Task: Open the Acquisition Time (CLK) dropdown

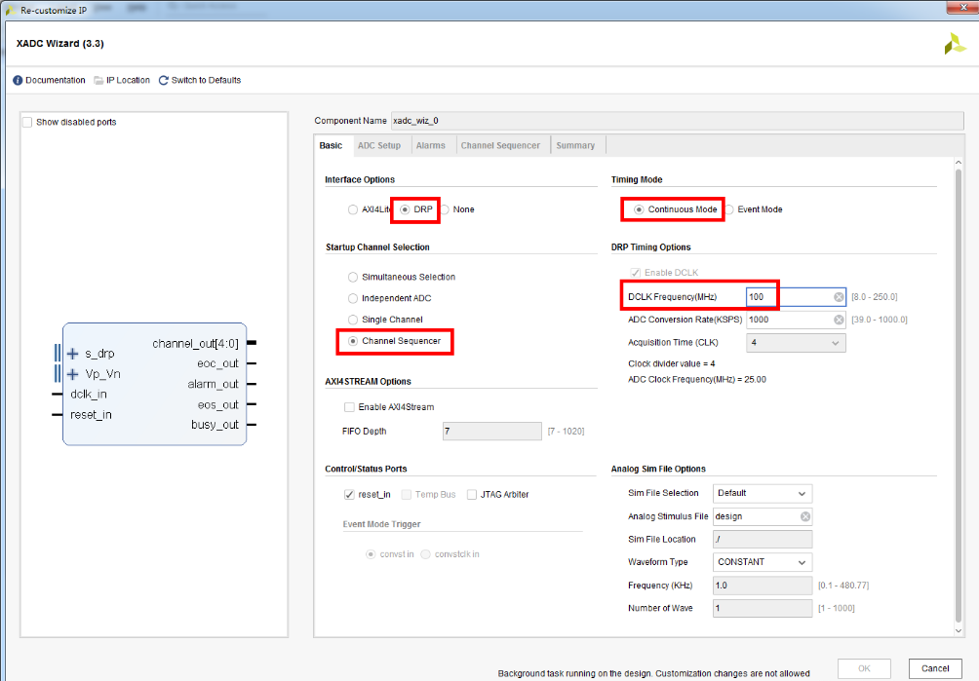Action: pyautogui.click(x=796, y=343)
